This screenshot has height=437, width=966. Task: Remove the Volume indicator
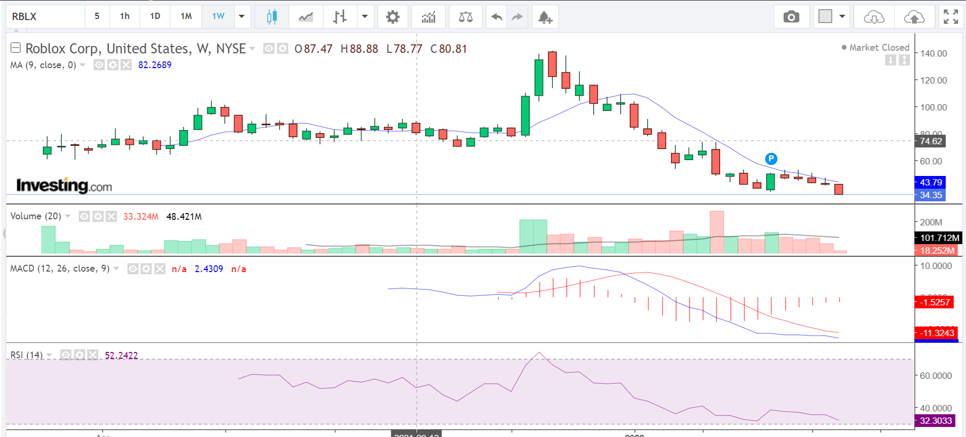point(111,217)
